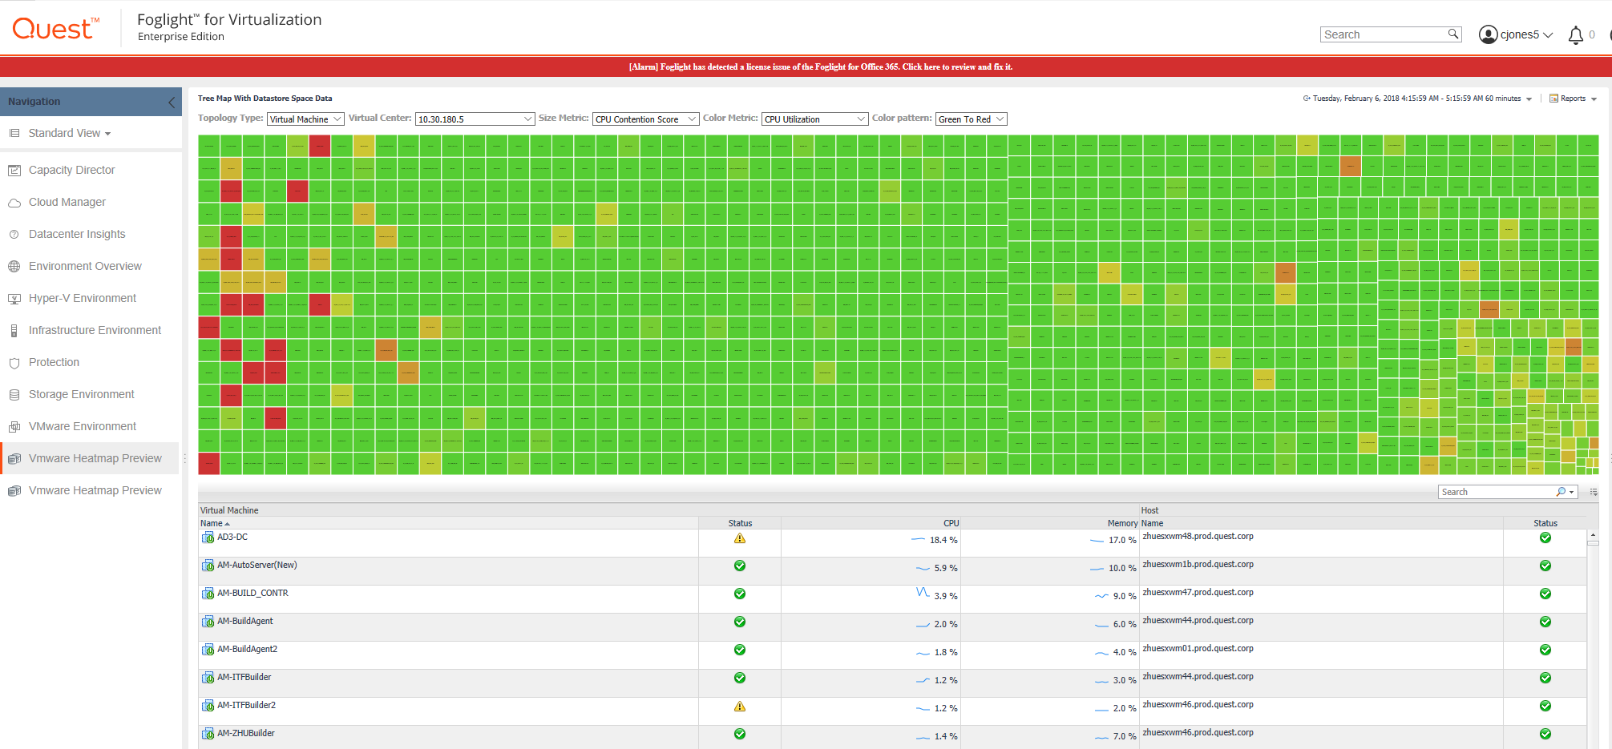
Task: Click the search magnifier icon in header
Action: (1452, 34)
